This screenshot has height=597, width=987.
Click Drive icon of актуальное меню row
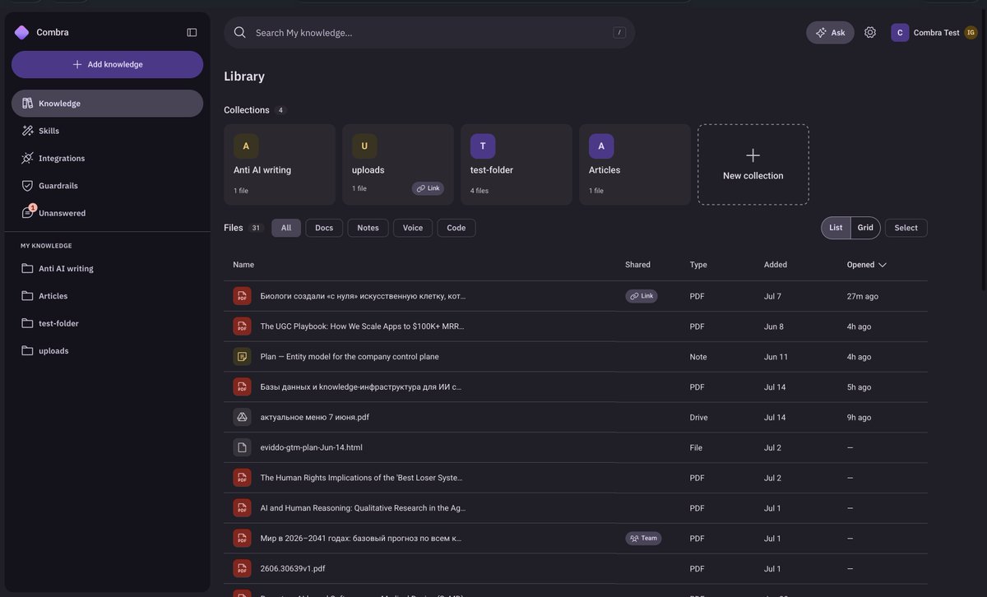click(242, 417)
